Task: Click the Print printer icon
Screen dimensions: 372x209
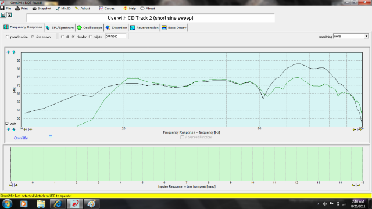Action: point(17,9)
